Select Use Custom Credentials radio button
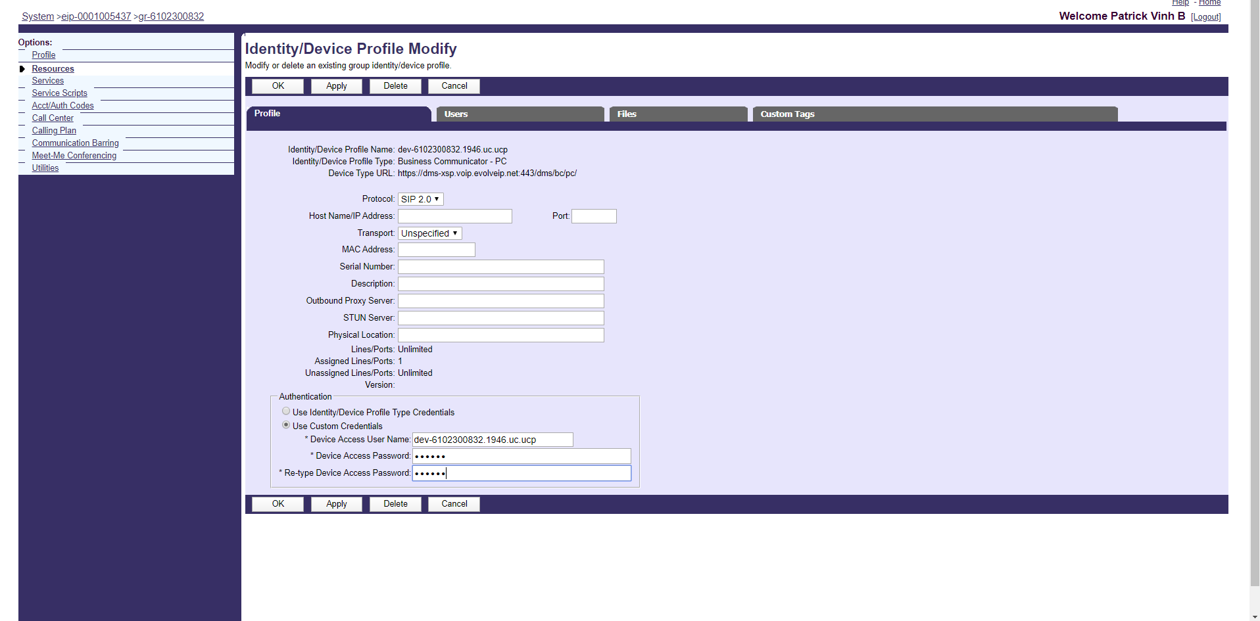 click(286, 425)
